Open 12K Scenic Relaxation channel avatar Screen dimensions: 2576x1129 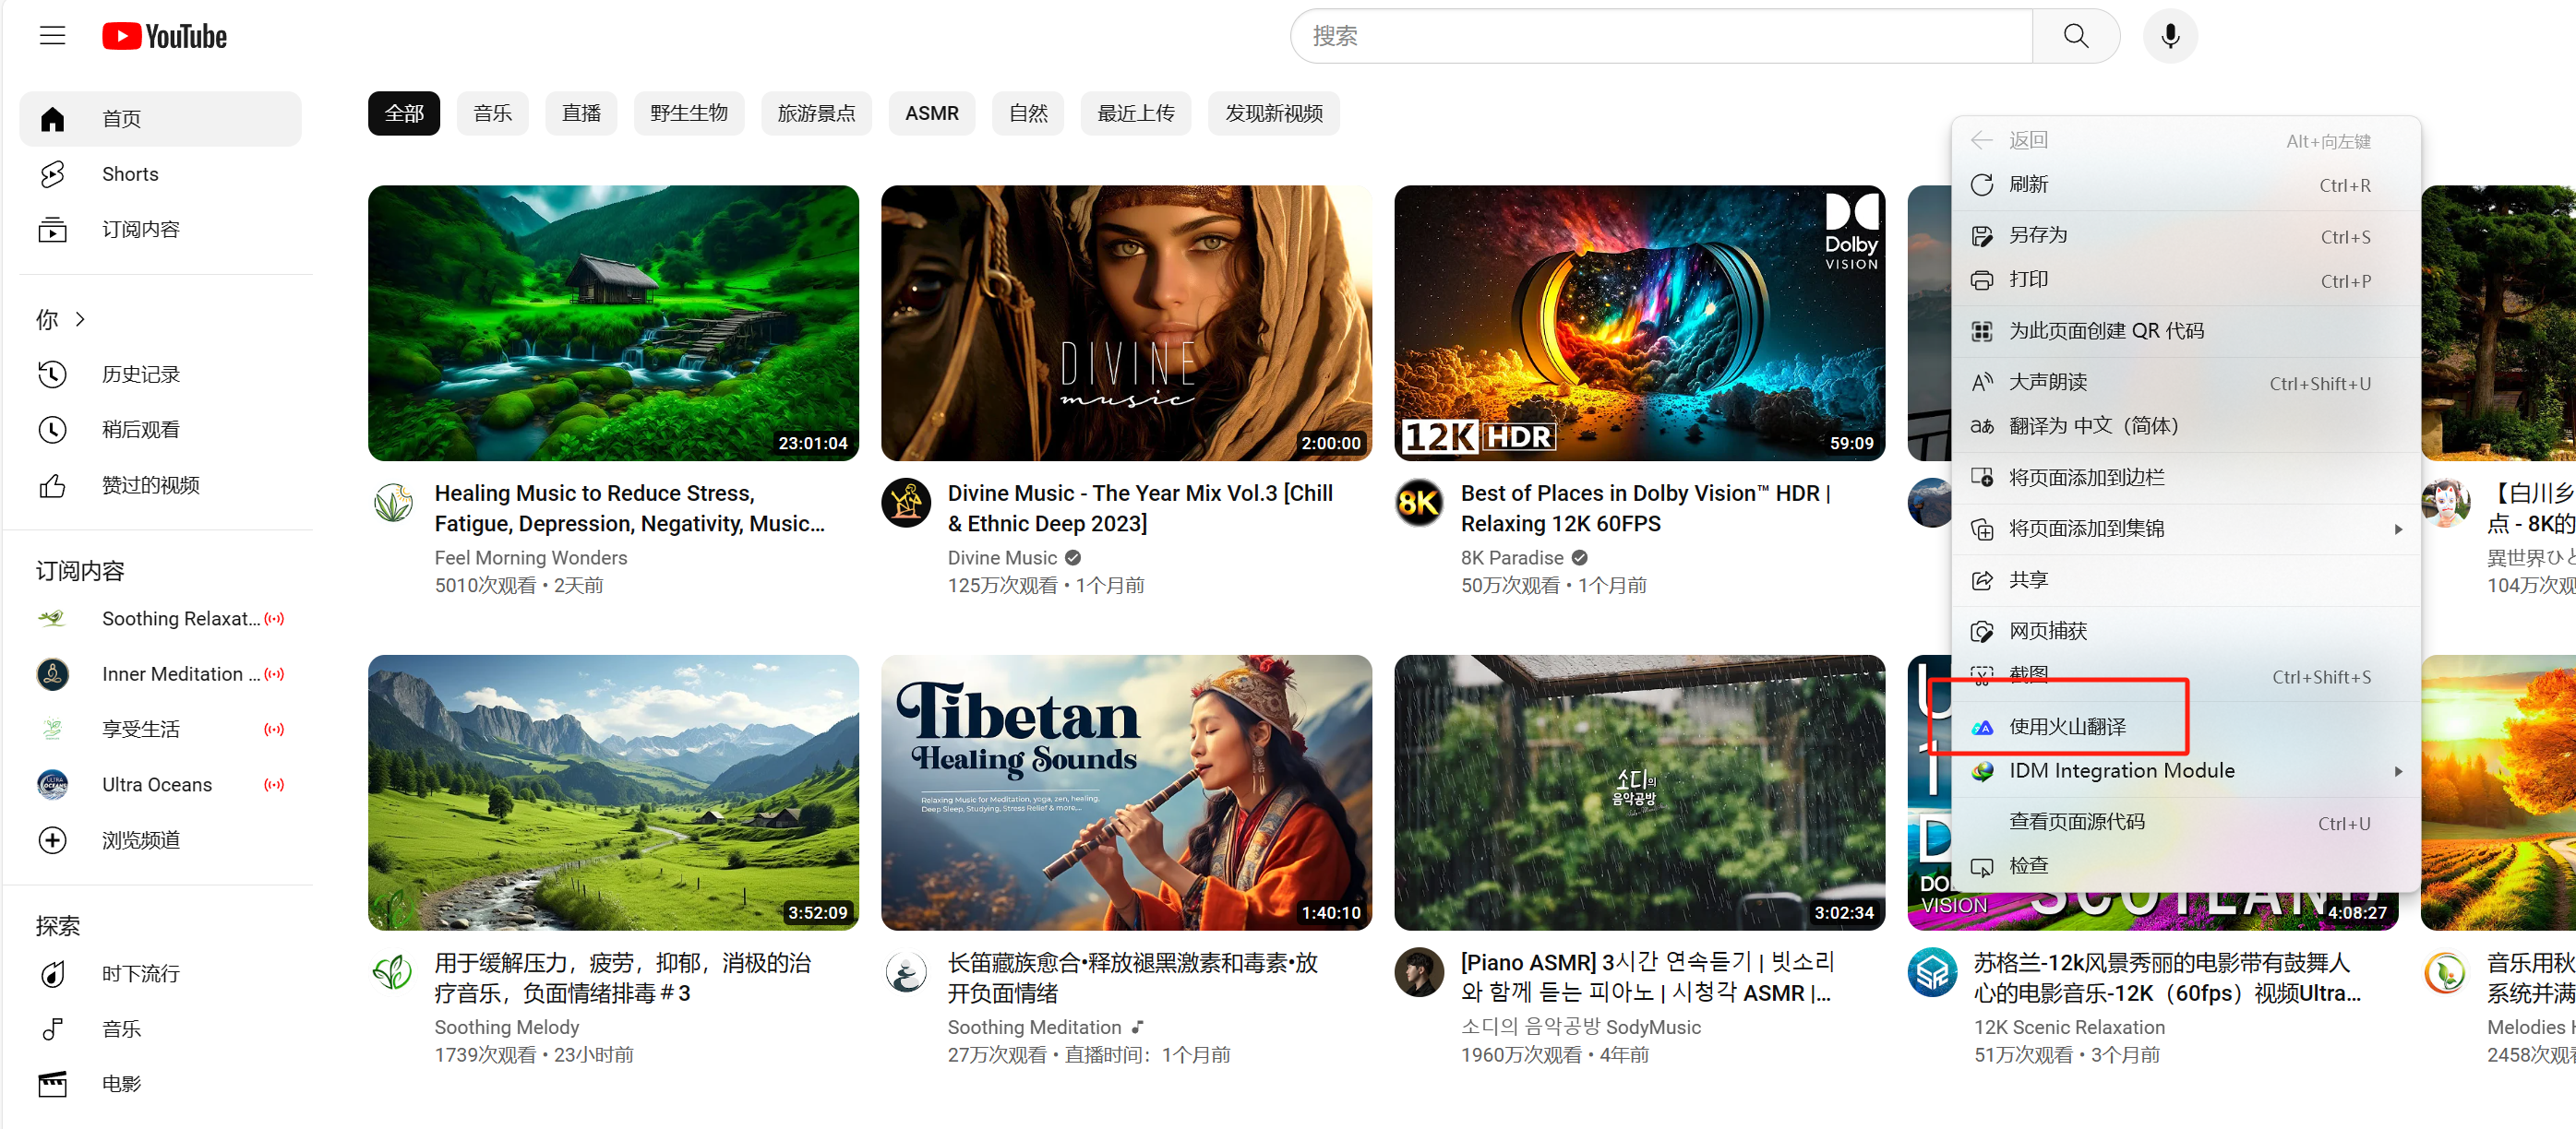[1932, 972]
